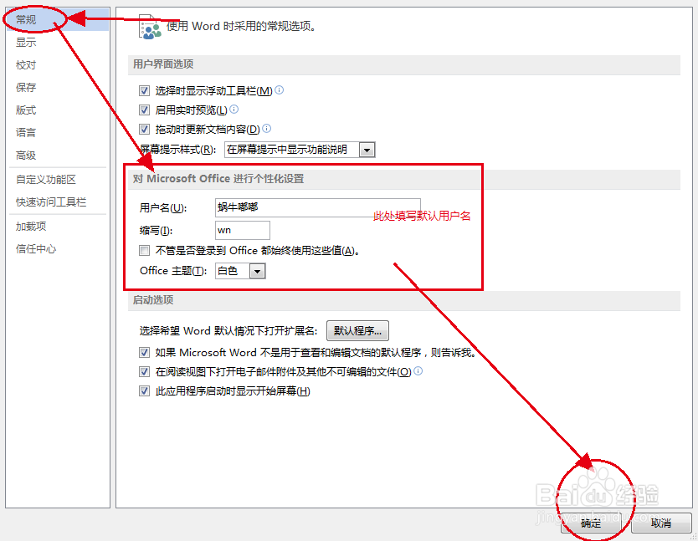Open the 高级 options category
This screenshot has height=541, width=698.
[x=26, y=156]
